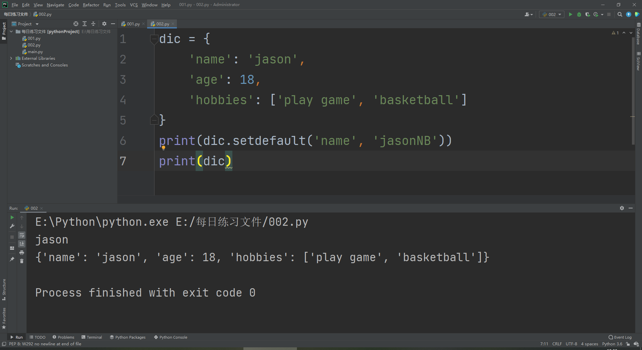Toggle the Structure tool window sidebar button

[x=4, y=289]
